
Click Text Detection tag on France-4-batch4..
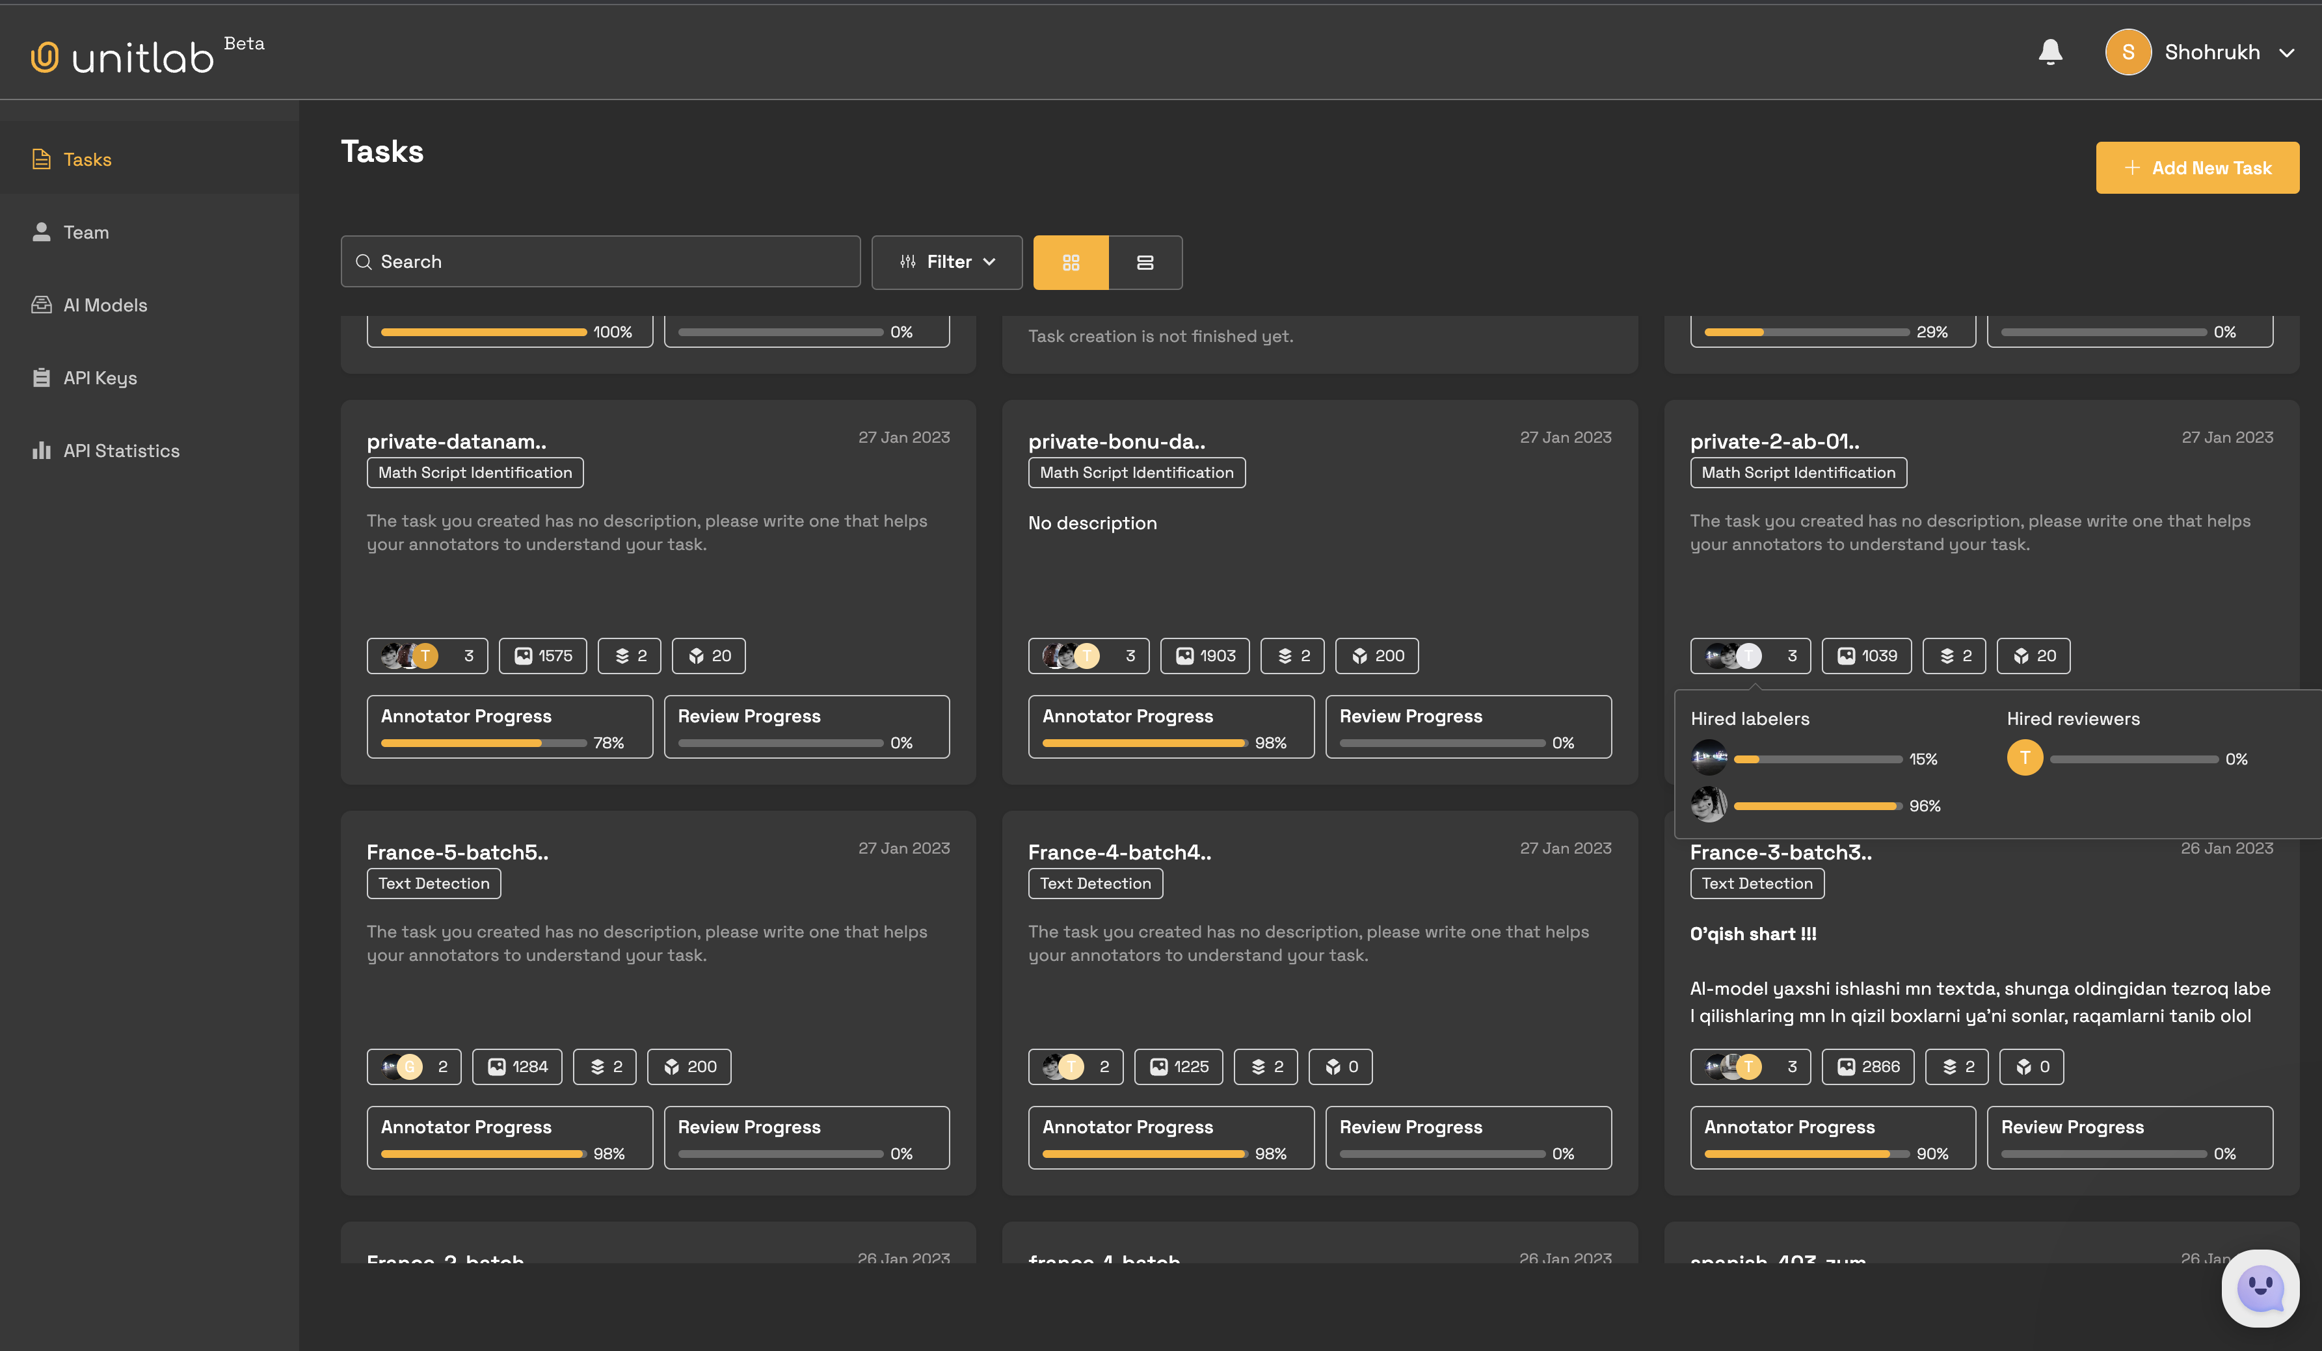point(1095,883)
